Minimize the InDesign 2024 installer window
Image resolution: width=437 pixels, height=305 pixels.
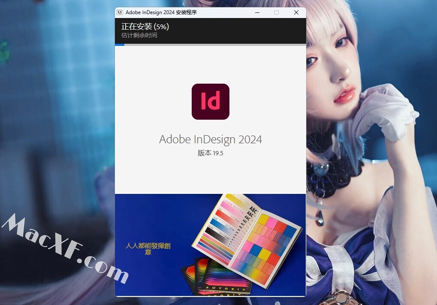(x=257, y=12)
